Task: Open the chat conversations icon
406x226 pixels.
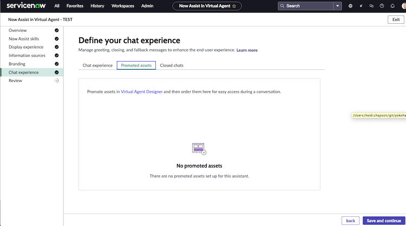Action: pyautogui.click(x=371, y=6)
